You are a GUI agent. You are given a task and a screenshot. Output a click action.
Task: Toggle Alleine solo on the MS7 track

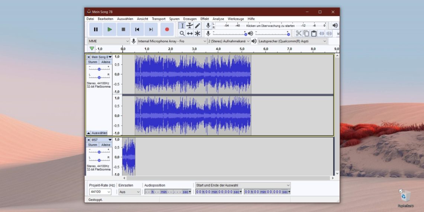(x=106, y=145)
